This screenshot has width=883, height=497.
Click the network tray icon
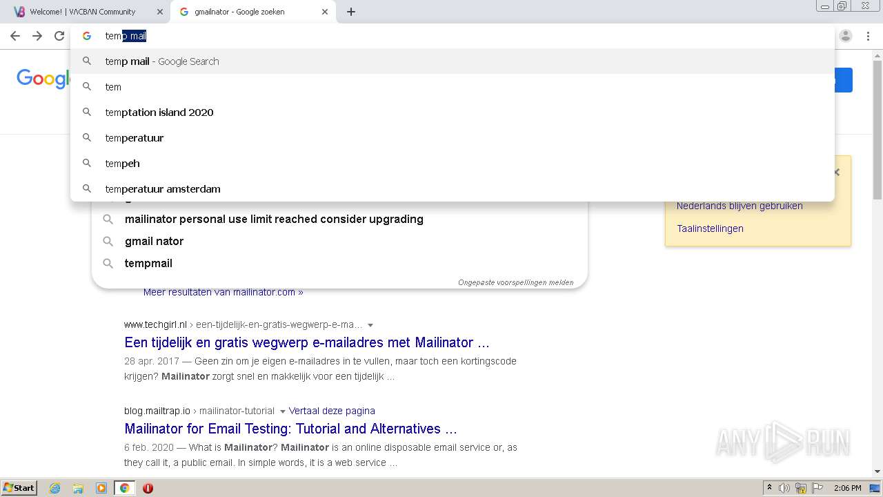tap(801, 488)
